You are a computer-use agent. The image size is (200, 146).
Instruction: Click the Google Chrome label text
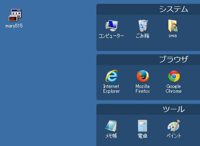coord(174,89)
